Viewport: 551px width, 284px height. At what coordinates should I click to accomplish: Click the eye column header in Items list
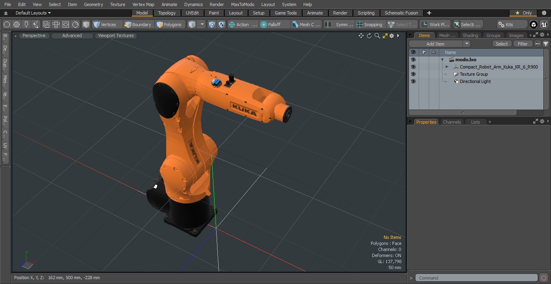click(x=413, y=52)
